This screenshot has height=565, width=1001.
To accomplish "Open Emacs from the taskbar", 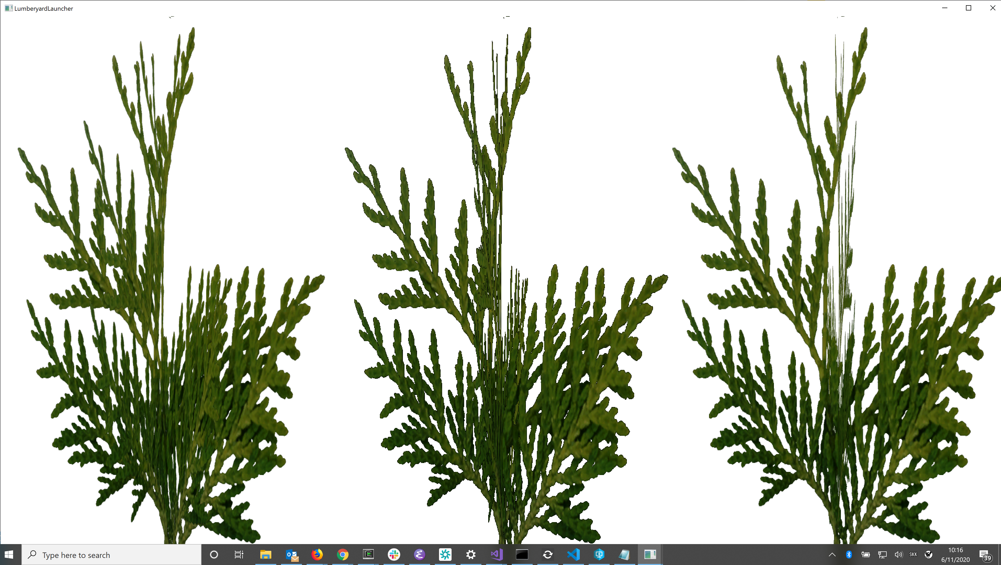I will click(x=419, y=555).
